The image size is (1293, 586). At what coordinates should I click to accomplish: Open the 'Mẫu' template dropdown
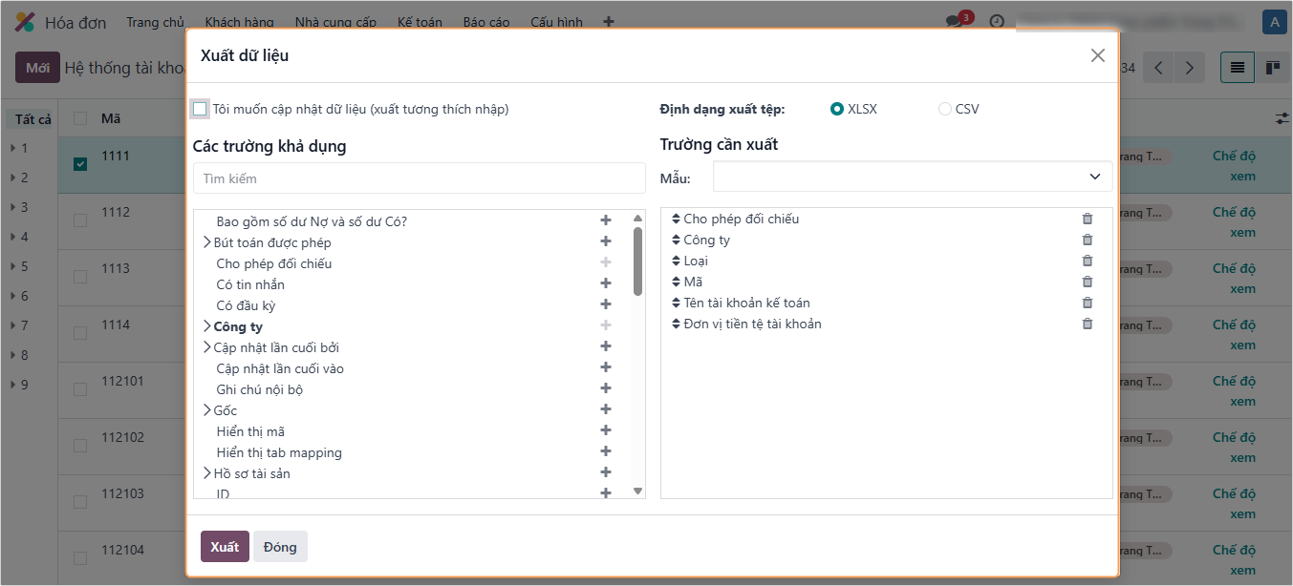912,177
